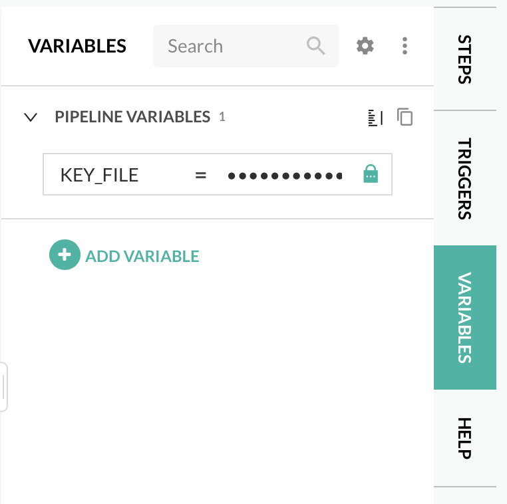
Task: Open the HELP tab
Action: 464,438
